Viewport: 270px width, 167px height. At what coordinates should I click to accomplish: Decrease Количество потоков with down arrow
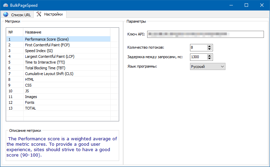coord(209,49)
